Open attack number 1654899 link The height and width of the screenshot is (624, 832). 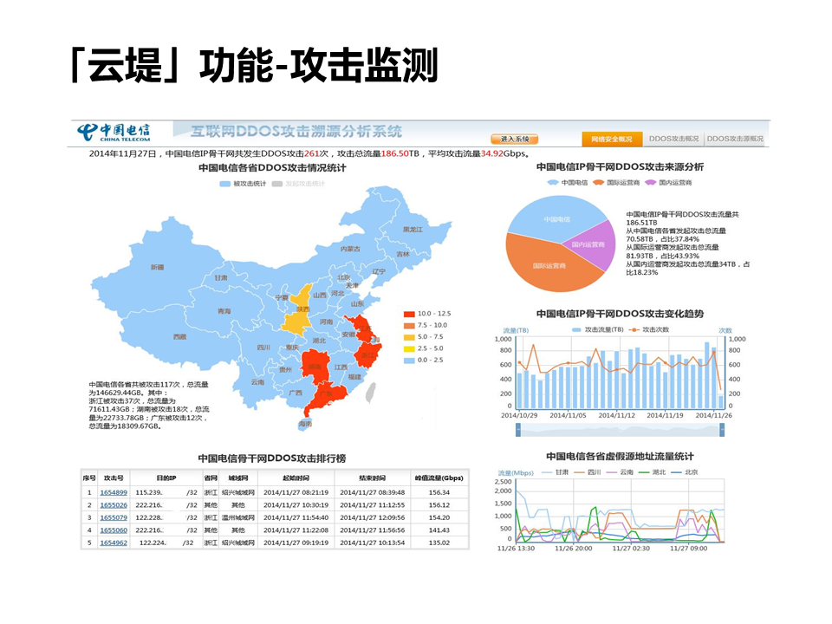[x=114, y=492]
